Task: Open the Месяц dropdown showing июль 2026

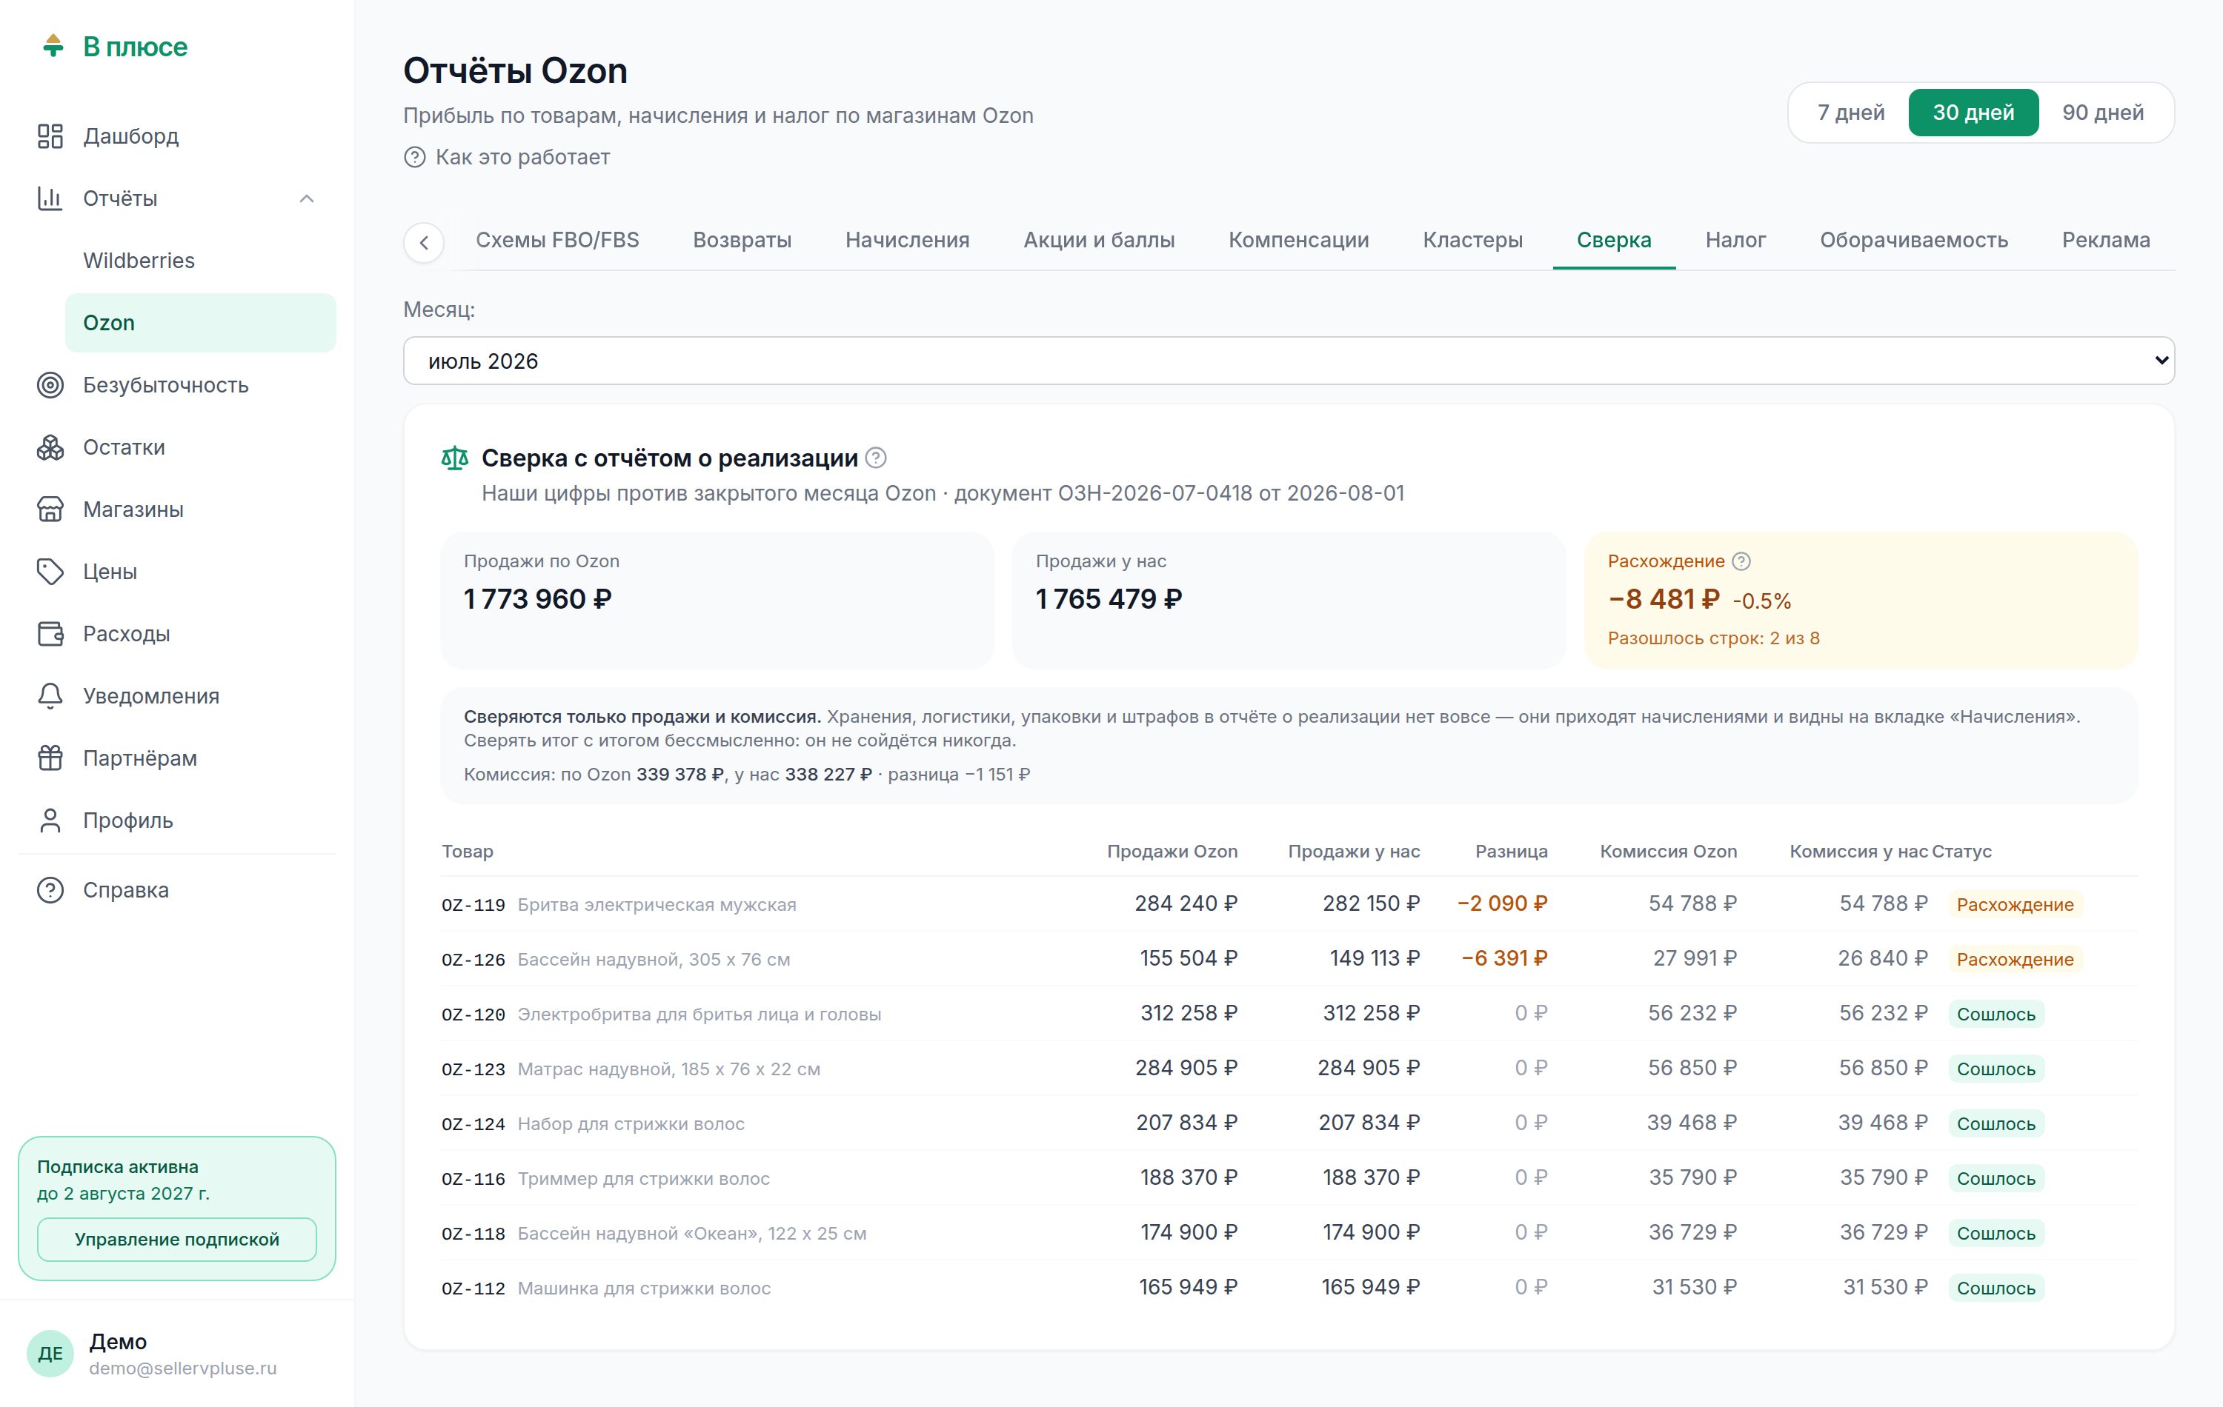Action: pos(1289,361)
